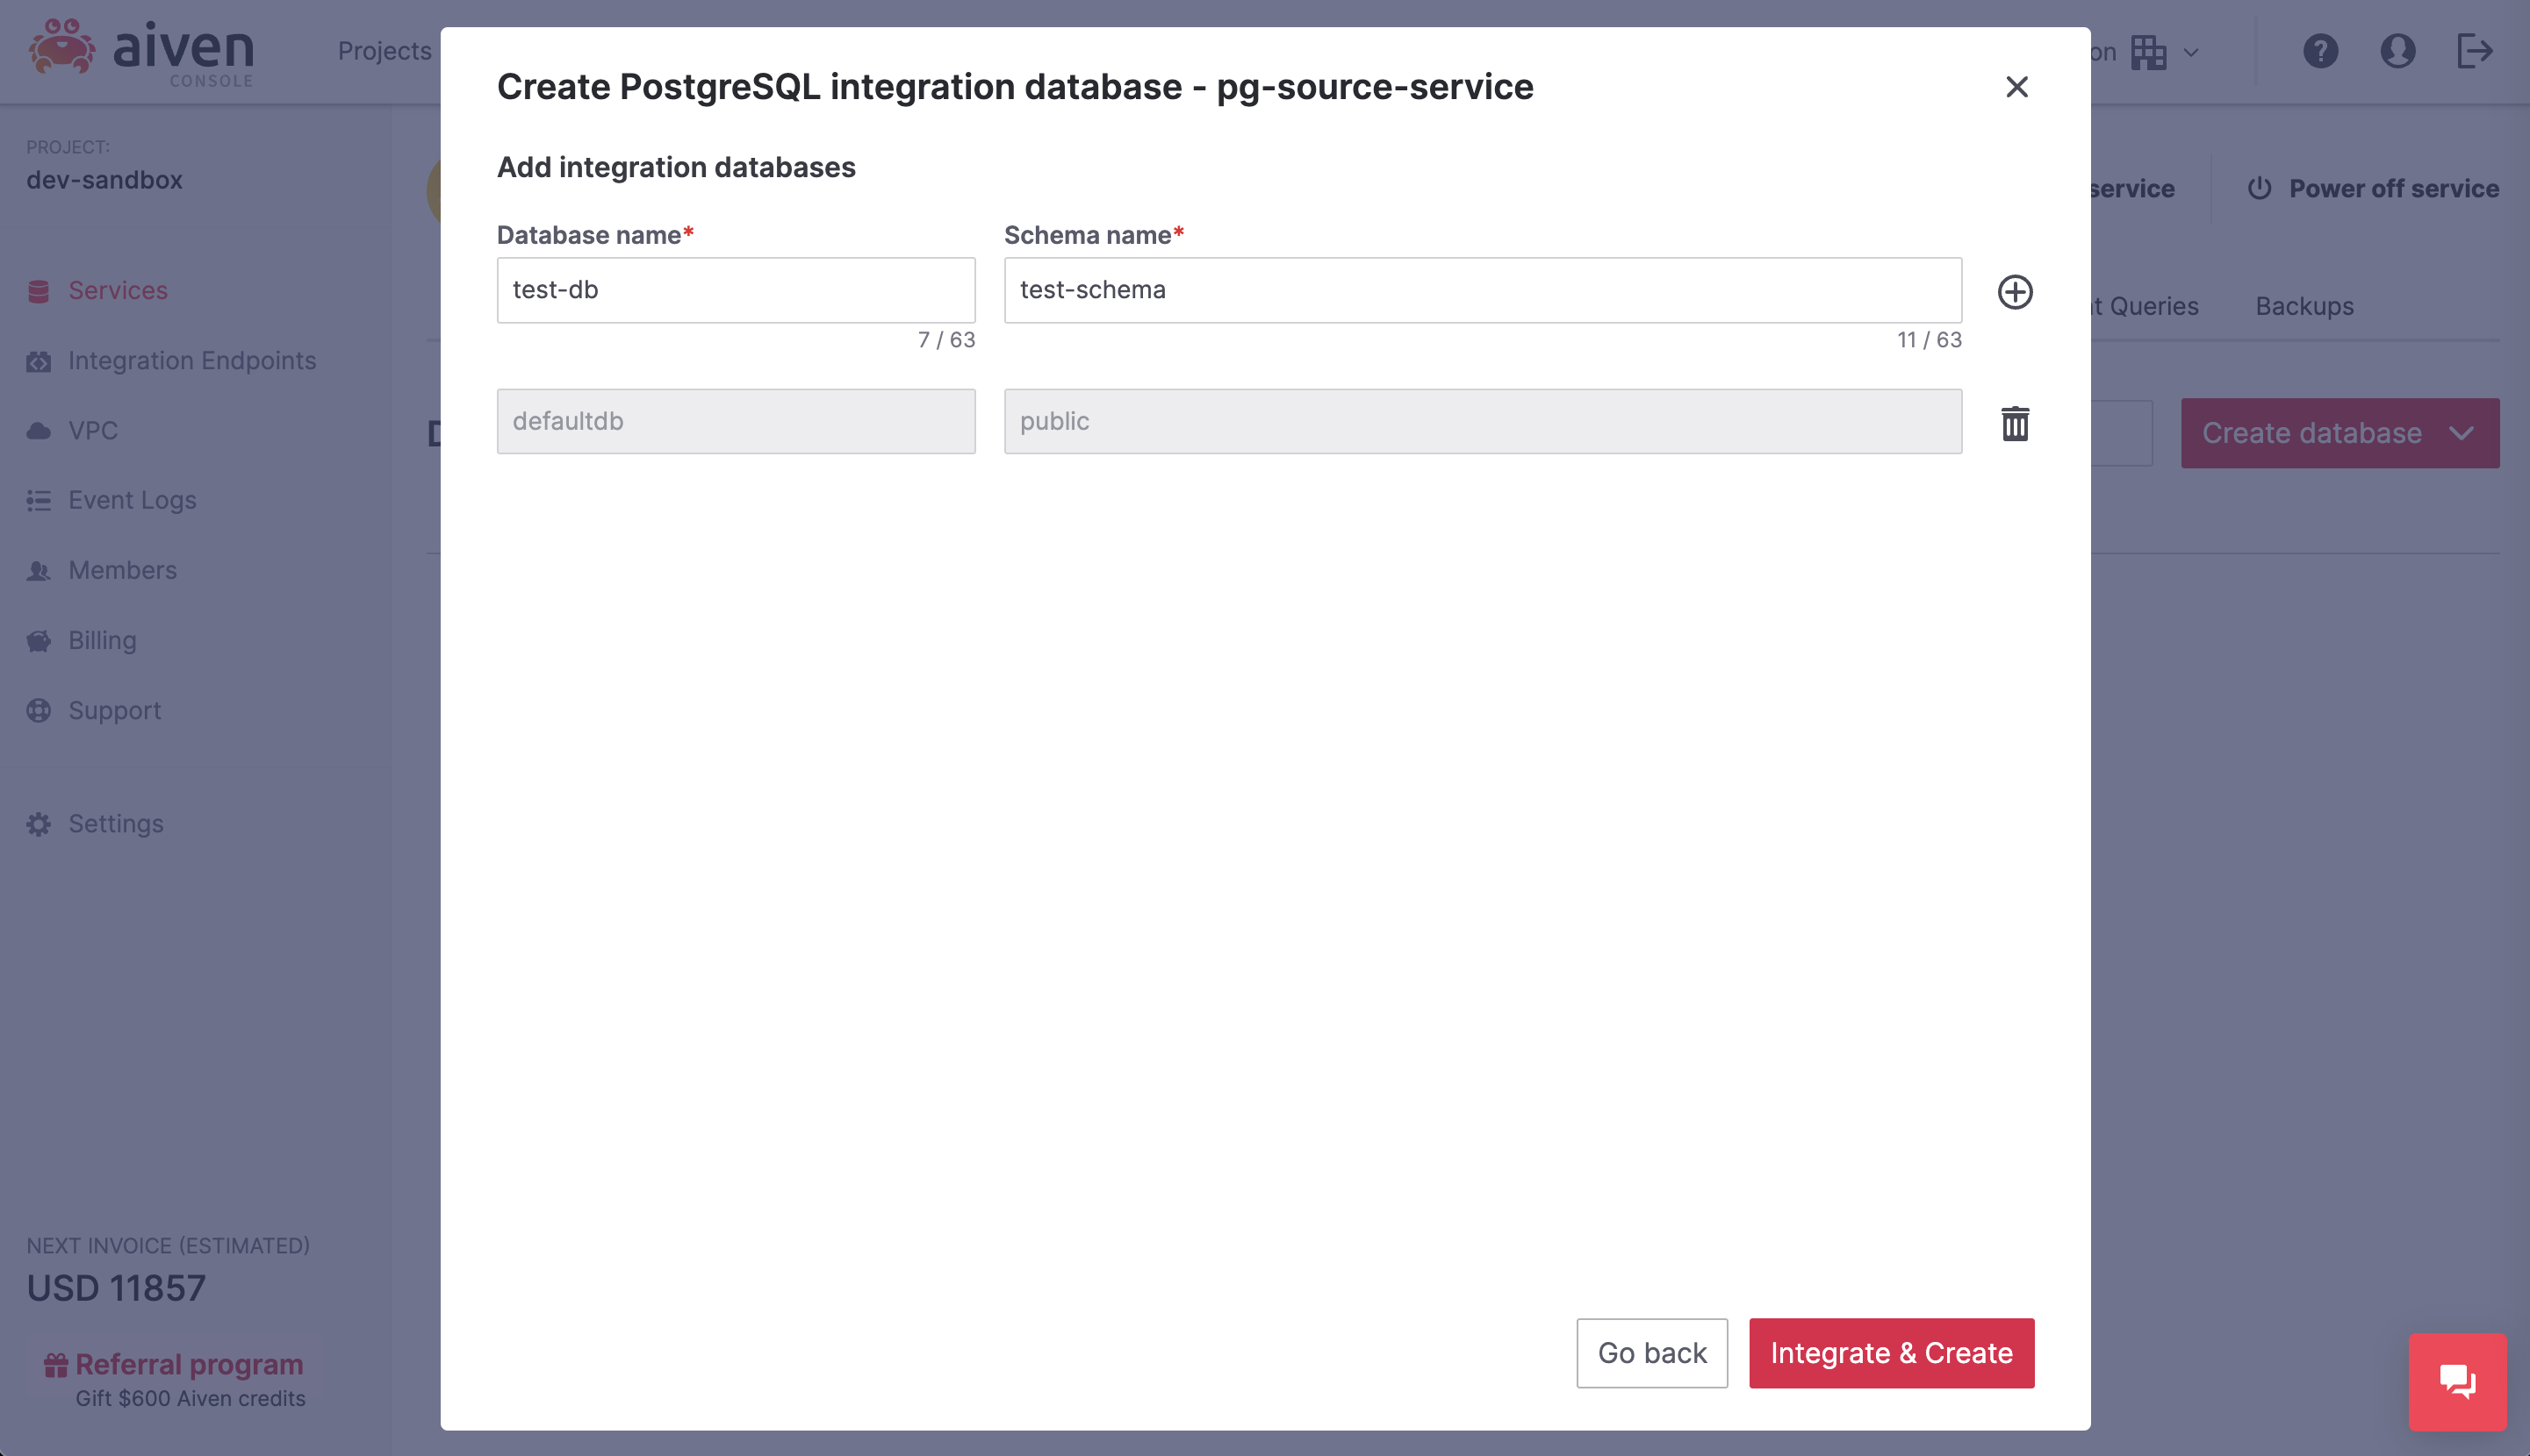This screenshot has height=1456, width=2530.
Task: Click the disabled defaultdb field
Action: click(x=736, y=421)
